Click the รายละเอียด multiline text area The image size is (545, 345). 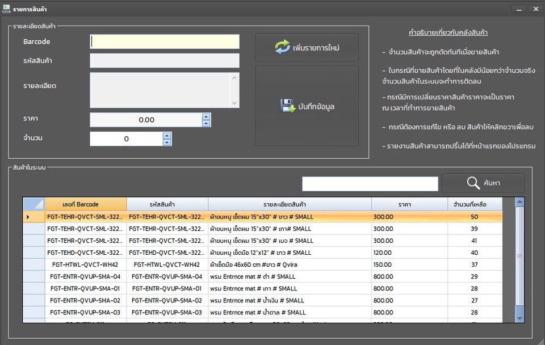[x=160, y=90]
